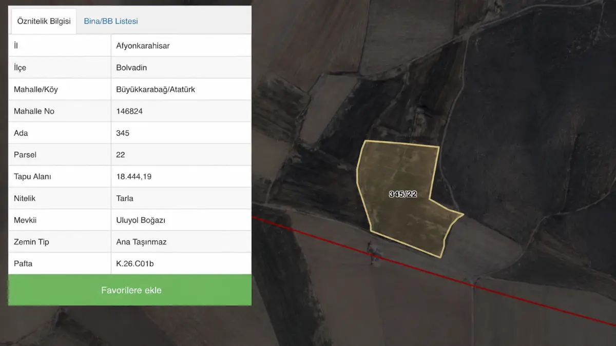Switch to the Bina/BB Listesi tab
This screenshot has height=346, width=616.
111,22
